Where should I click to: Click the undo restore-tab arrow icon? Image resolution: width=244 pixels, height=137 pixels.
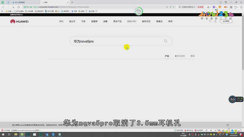[235, 7]
